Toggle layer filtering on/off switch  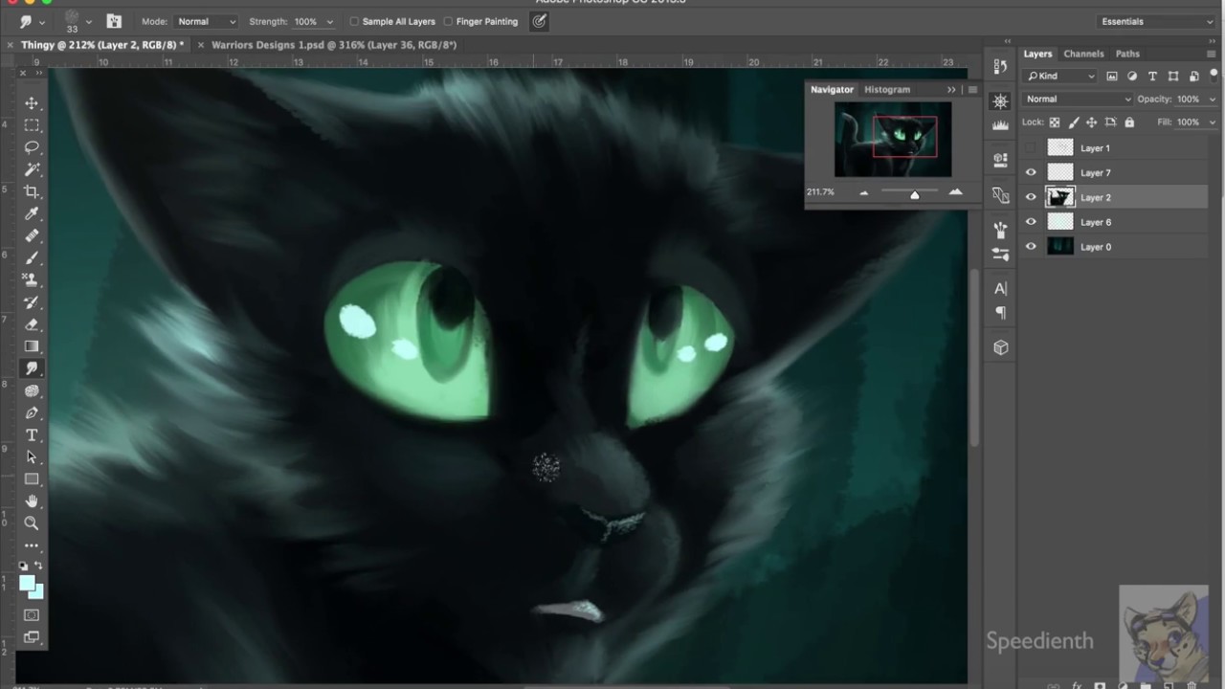1213,76
